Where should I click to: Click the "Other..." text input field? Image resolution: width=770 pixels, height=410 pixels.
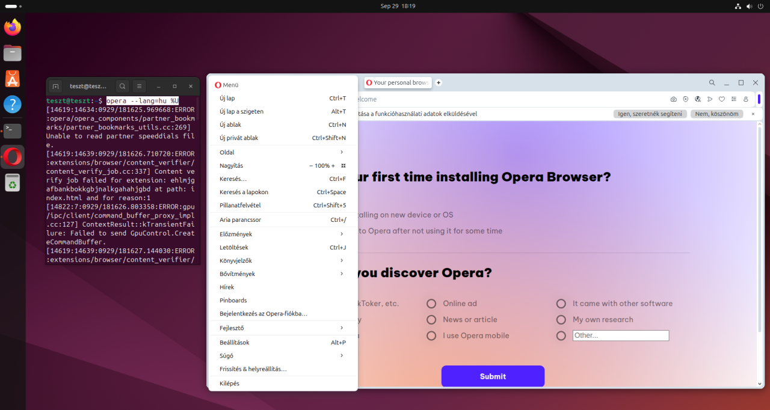coord(620,335)
